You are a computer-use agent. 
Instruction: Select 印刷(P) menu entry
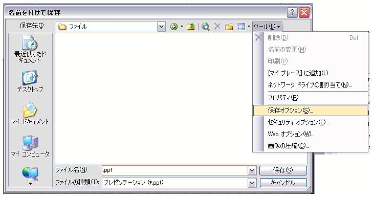[311, 61]
